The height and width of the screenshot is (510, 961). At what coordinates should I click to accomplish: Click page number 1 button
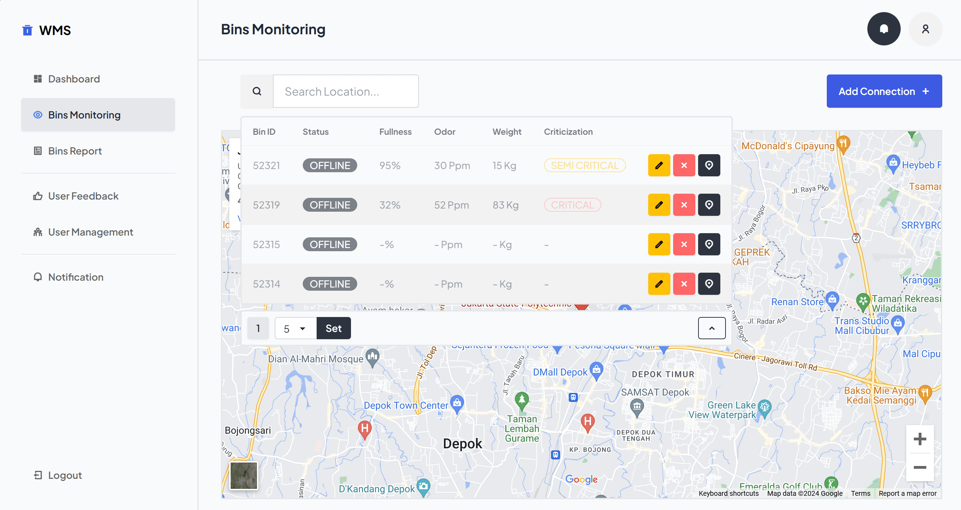258,328
